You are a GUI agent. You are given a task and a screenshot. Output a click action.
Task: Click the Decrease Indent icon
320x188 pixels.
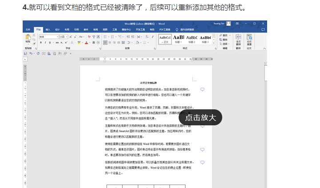pyautogui.click(x=128, y=37)
